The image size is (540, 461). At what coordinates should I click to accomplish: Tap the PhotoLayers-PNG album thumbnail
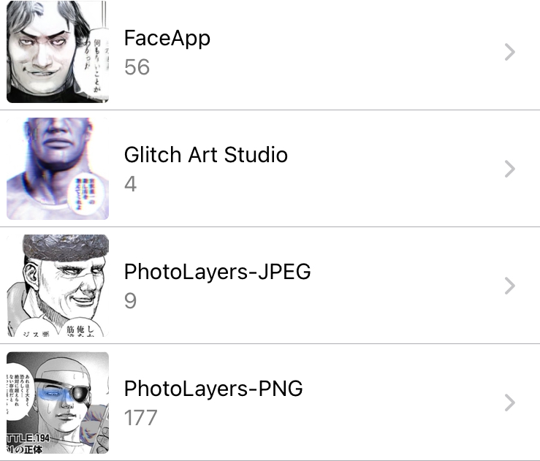57,403
